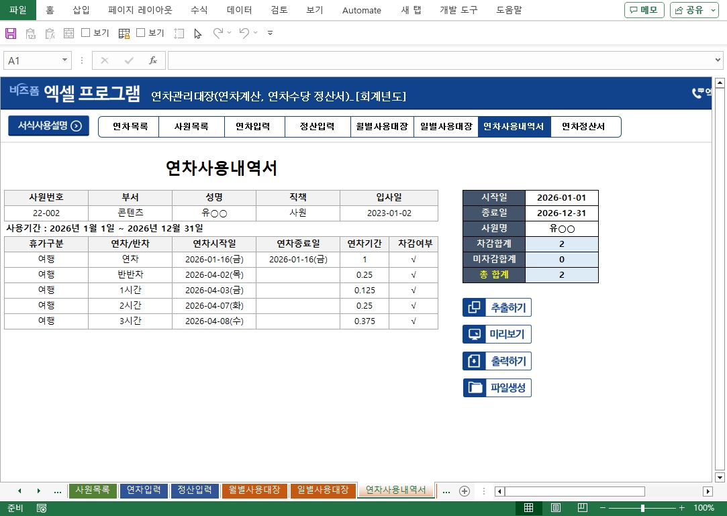Click the 파일생성 button
727x516 pixels.
(x=497, y=388)
